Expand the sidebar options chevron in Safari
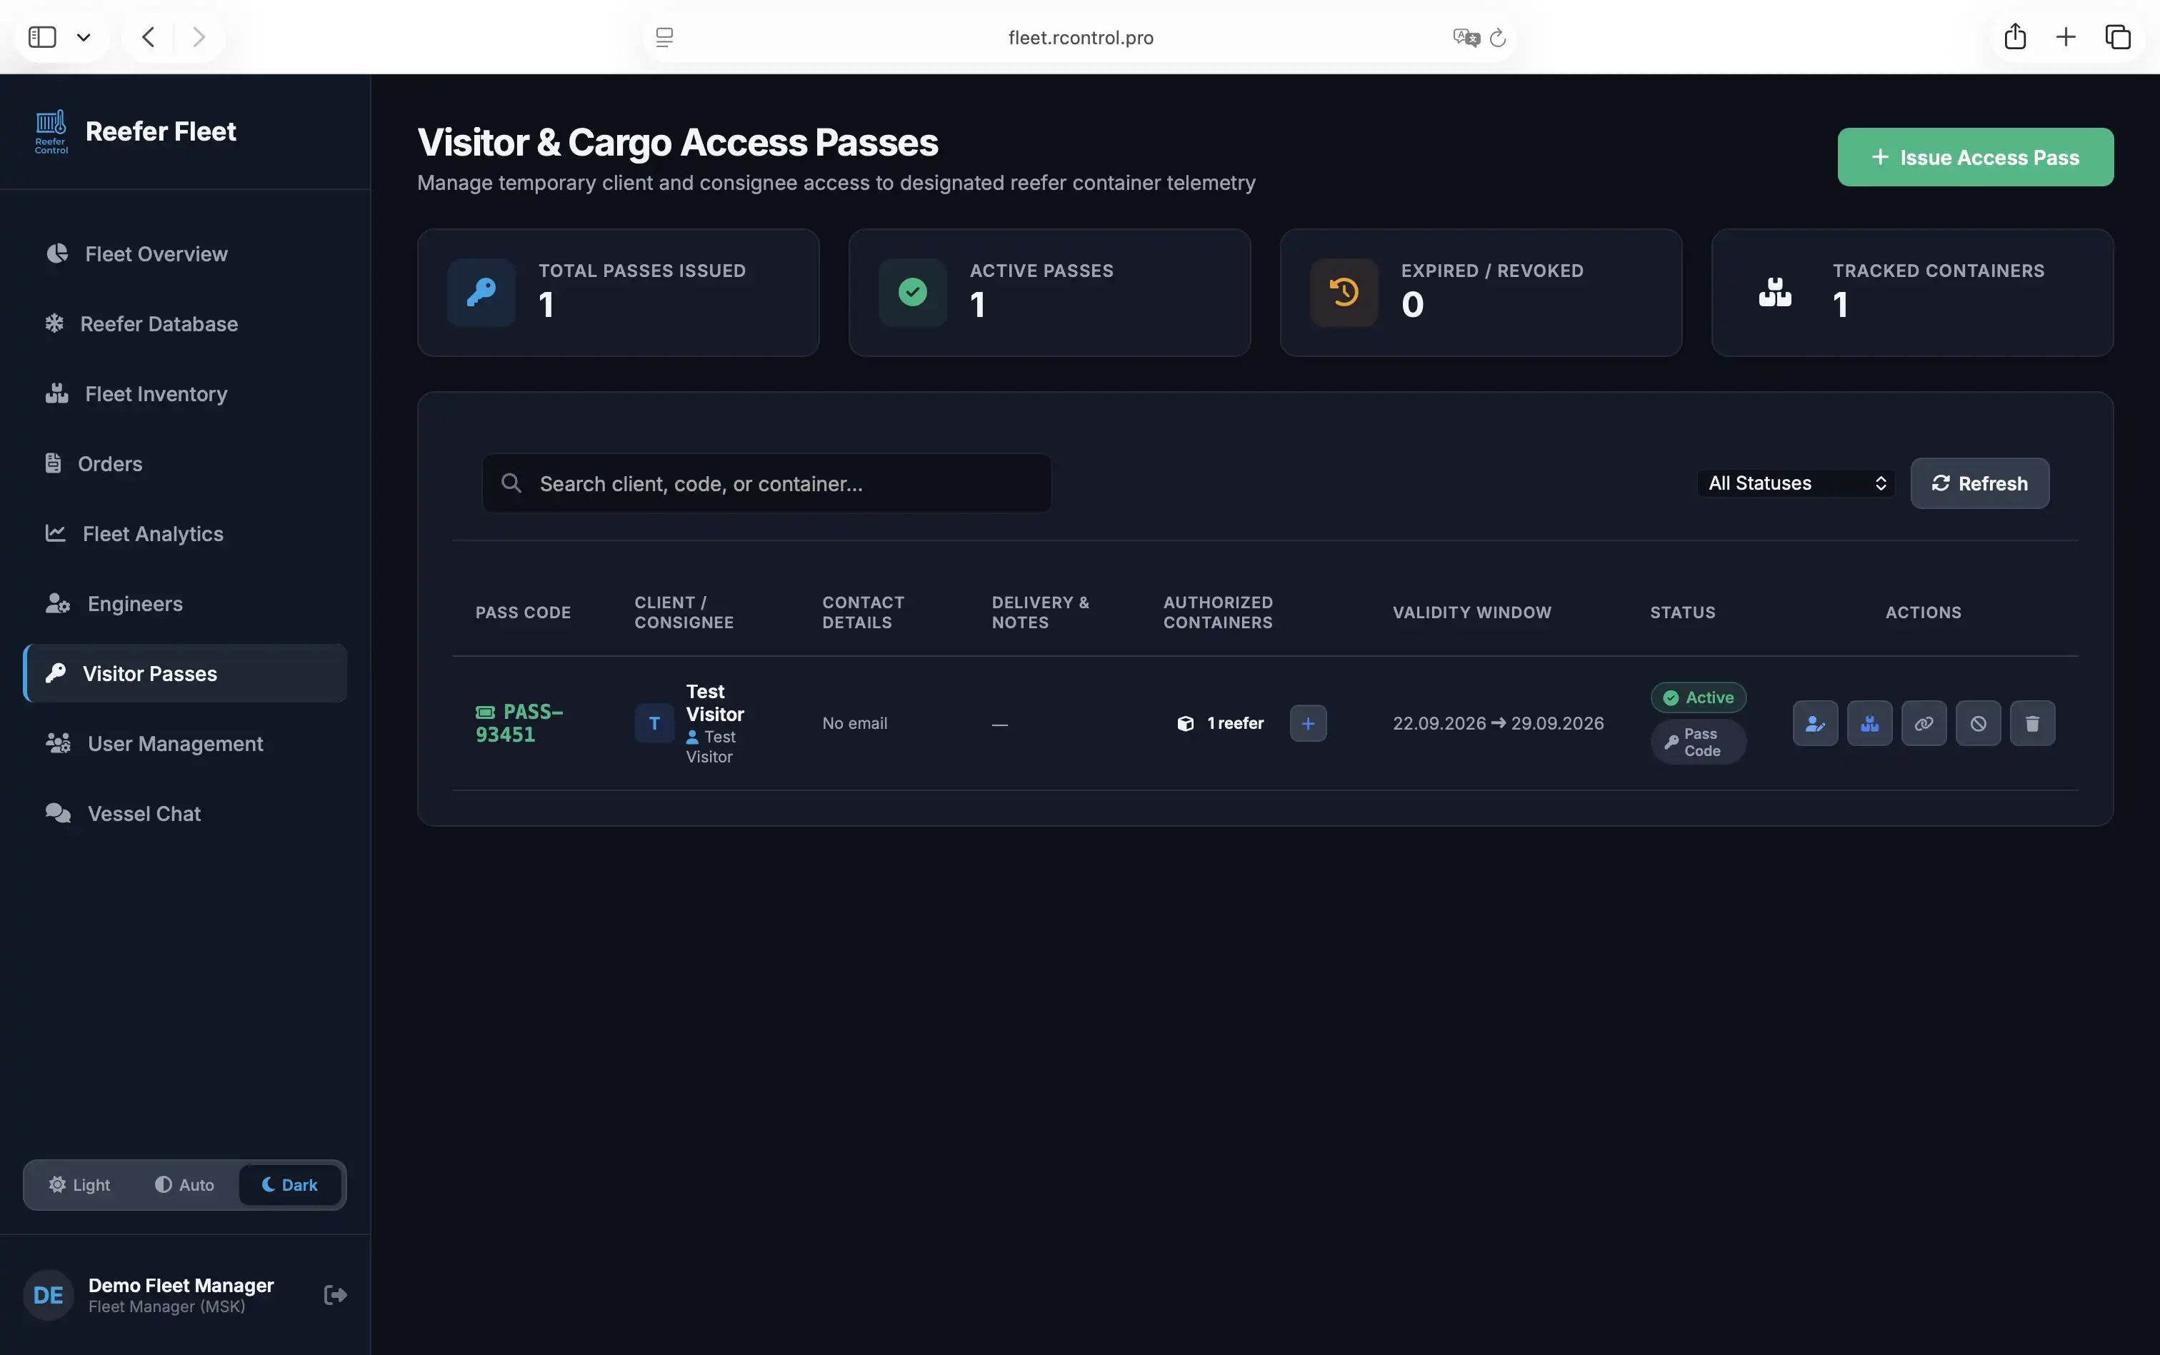Screen dimensions: 2160x1355 click(x=84, y=36)
